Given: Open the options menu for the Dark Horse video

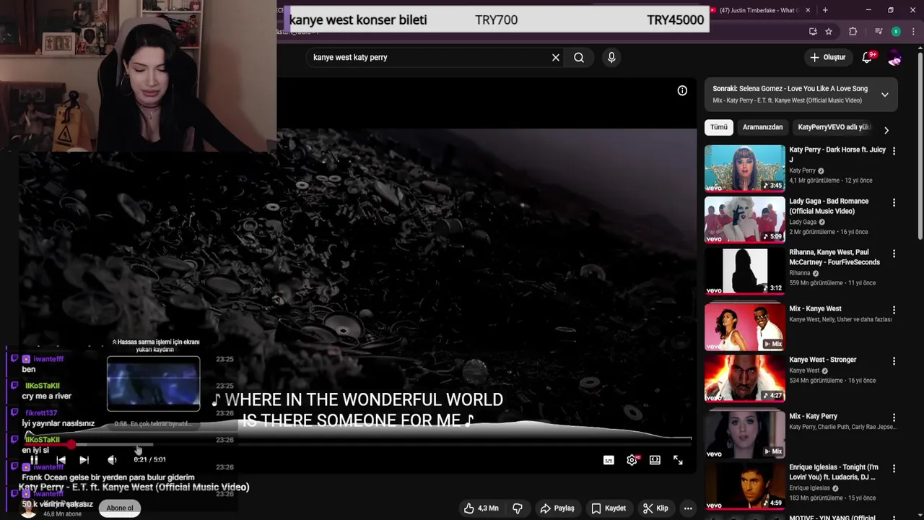Looking at the screenshot, I should point(894,151).
